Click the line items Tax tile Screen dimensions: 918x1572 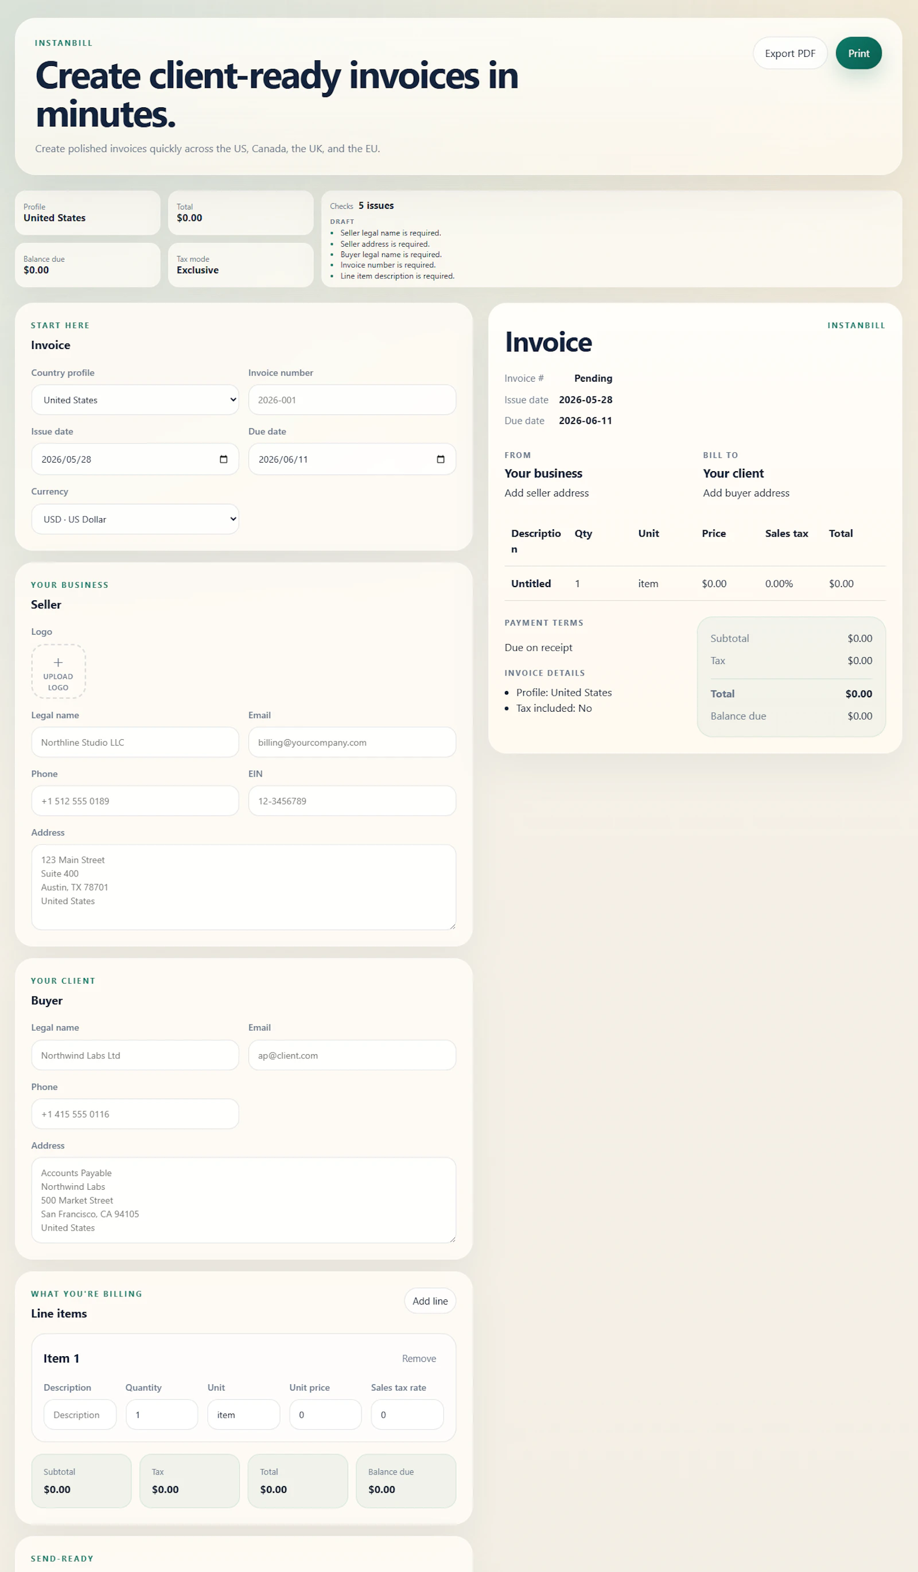pos(189,1481)
